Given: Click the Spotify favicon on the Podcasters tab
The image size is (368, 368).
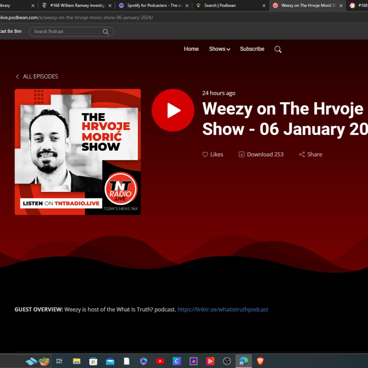Looking at the screenshot, I should point(121,6).
